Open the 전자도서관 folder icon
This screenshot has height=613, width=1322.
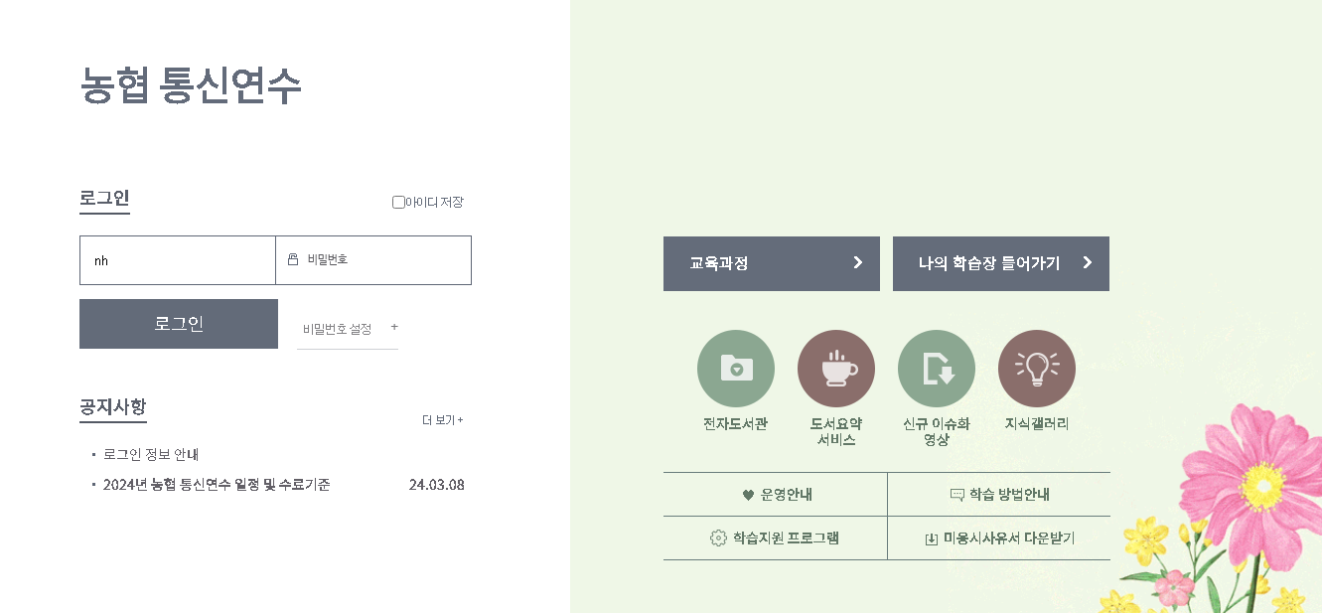pos(737,368)
